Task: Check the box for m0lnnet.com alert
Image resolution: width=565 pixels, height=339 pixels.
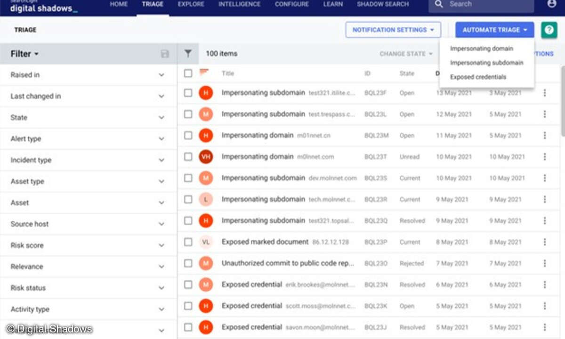Action: [x=188, y=157]
